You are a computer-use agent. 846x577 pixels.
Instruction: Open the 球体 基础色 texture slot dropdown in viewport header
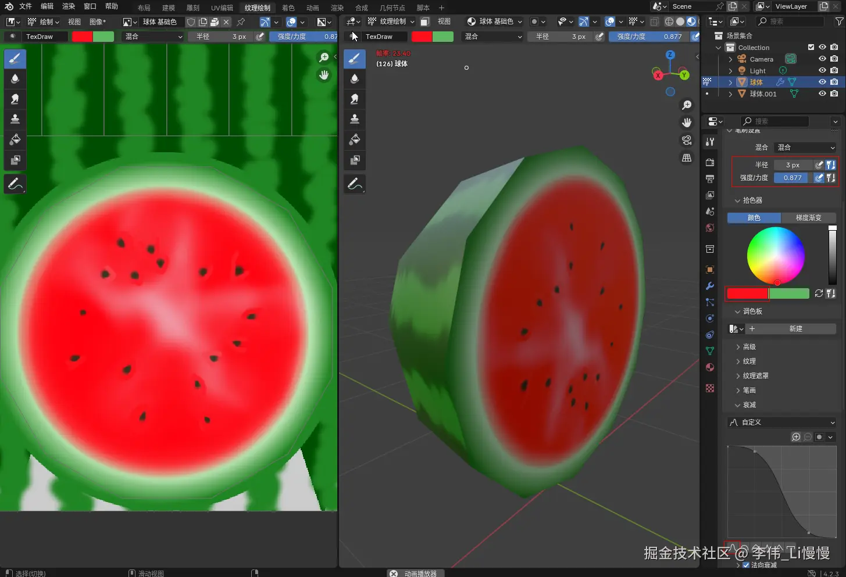[494, 21]
